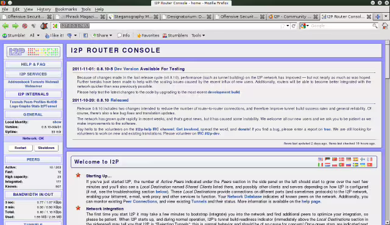Open the HELP & FAQ section
Screen dimensions: 390x225
tap(33, 64)
